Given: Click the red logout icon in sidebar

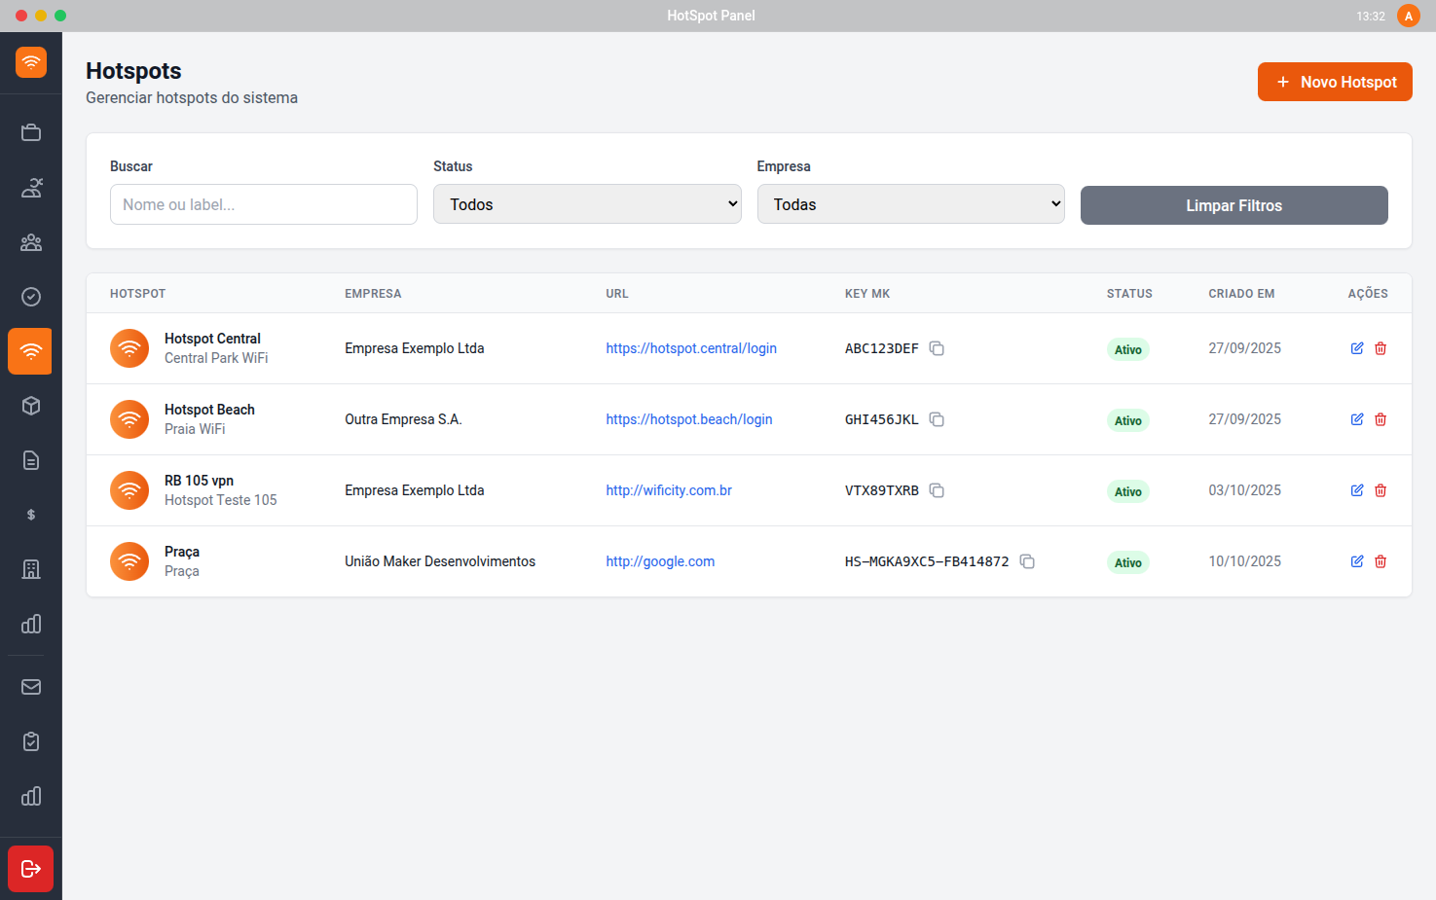Looking at the screenshot, I should tap(30, 869).
